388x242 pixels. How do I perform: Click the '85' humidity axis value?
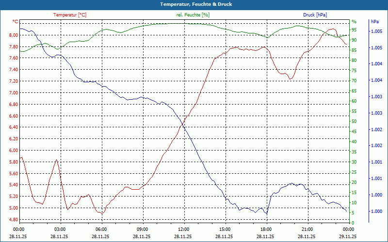tap(354, 50)
